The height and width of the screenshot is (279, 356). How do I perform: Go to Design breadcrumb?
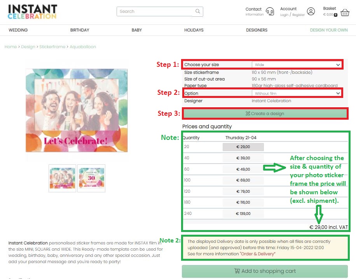[x=28, y=47]
